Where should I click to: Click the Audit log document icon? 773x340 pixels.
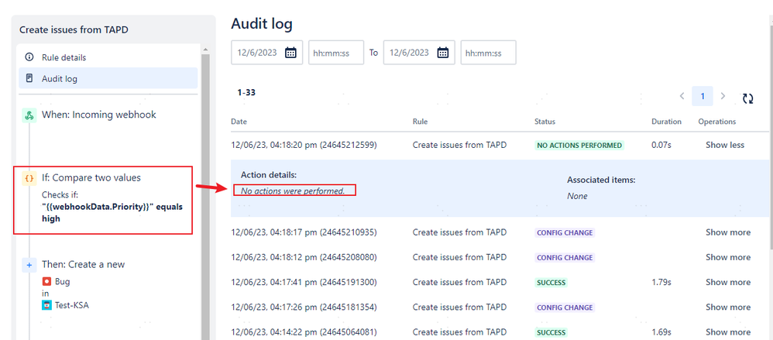click(x=29, y=78)
